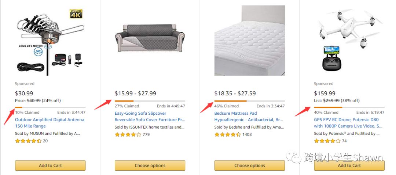
Task: Open the 1408 reviews count
Action: (247, 134)
